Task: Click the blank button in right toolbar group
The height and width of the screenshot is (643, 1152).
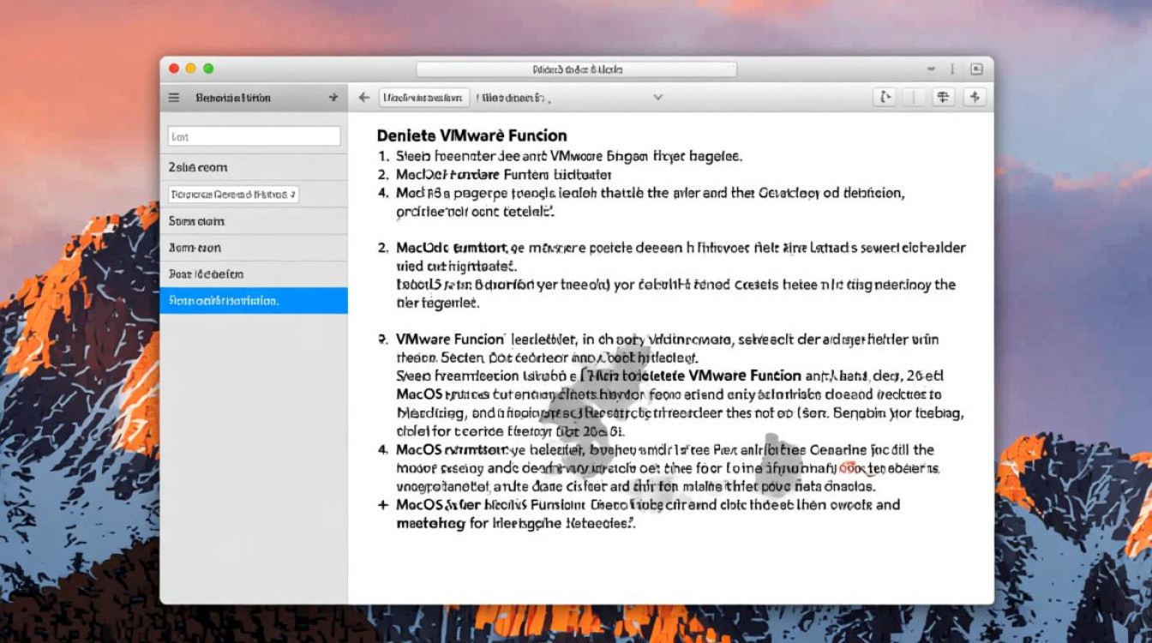Action: pyautogui.click(x=914, y=98)
